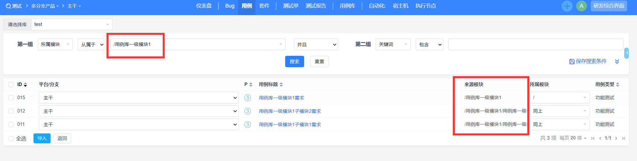Screen dimensions: 637x161
Task: Check the box for case 015
Action: 11,98
